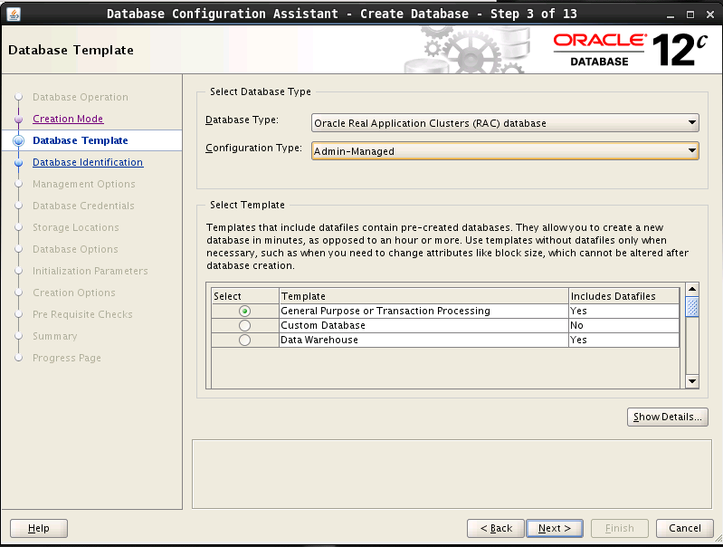723x547 pixels.
Task: Minimize the Database Configuration Assistant window
Action: click(667, 13)
